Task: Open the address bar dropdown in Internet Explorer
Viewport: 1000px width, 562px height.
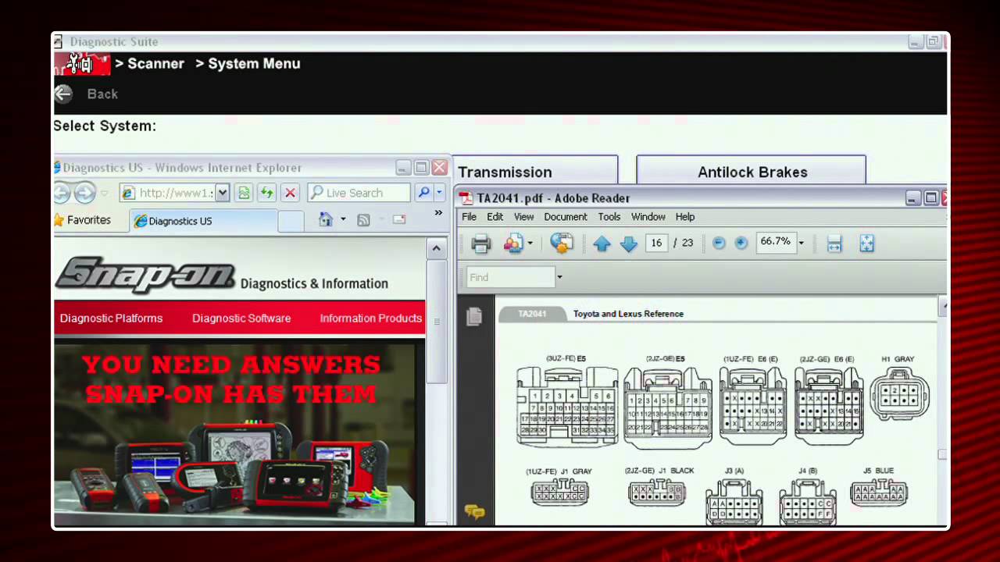Action: [223, 193]
